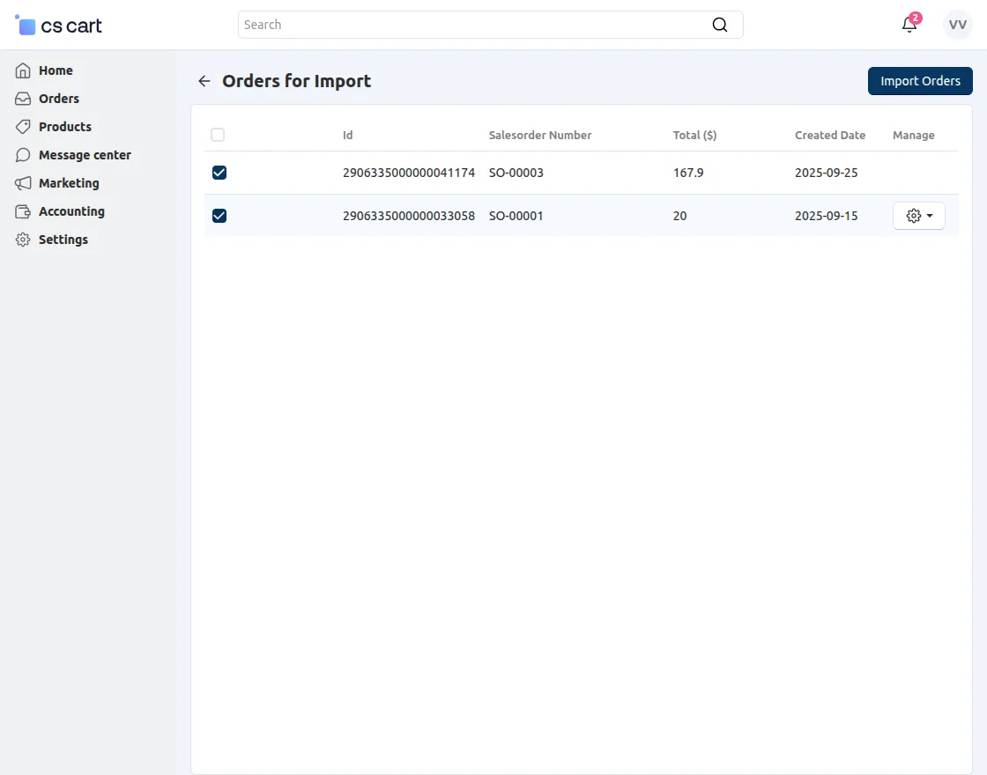Toggle the select-all checkbox in table header
The height and width of the screenshot is (775, 987).
[218, 135]
